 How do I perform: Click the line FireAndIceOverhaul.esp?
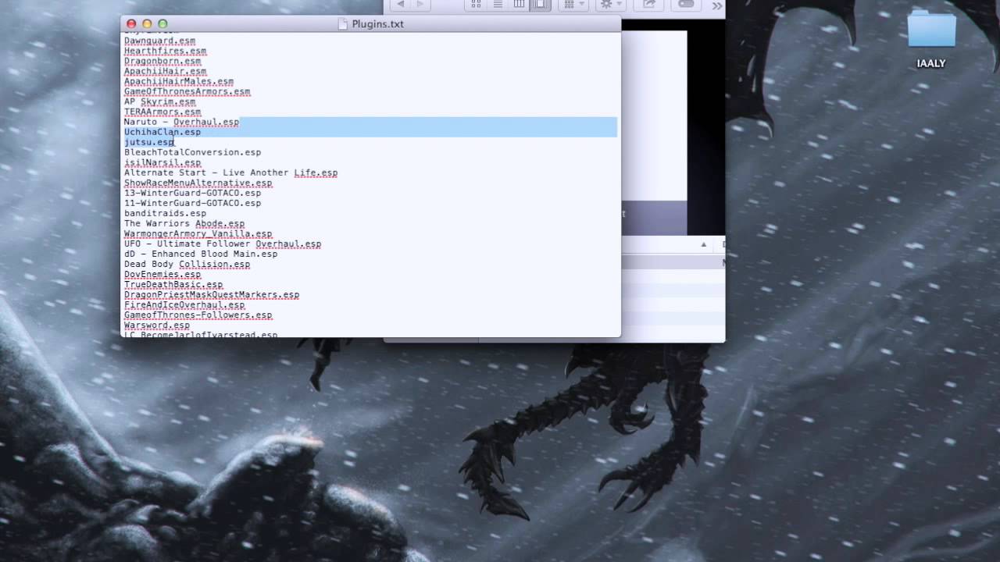[184, 304]
